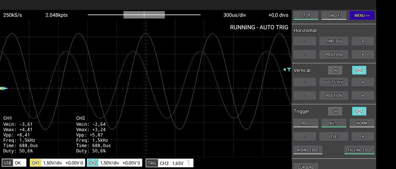Click the falling edge symbol in TRIG box
The width and height of the screenshot is (396, 169).
(x=188, y=163)
